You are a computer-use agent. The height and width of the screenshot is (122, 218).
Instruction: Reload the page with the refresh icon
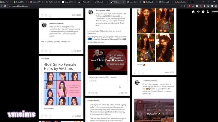pos(5,6)
